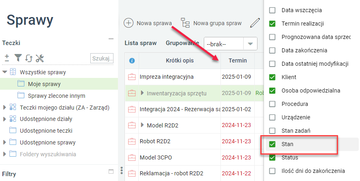
Task: Click the Nowa grupa spraw label
Action: (x=217, y=23)
